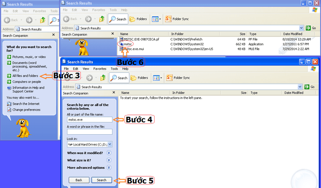Click Forward arrow in top-right window toolbar

tap(88, 19)
